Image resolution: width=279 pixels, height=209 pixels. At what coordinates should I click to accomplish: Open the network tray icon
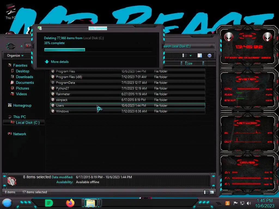pyautogui.click(x=242, y=203)
